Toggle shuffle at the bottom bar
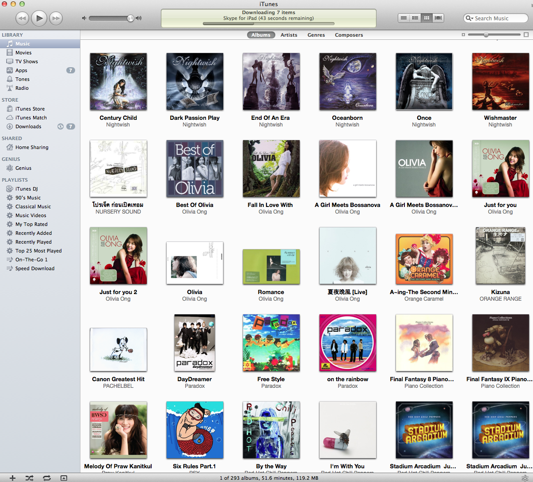This screenshot has height=482, width=533. click(29, 478)
